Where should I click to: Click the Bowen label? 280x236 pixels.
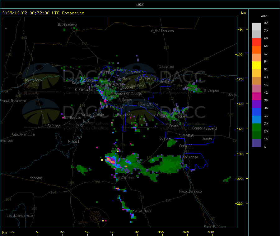tap(207, 139)
